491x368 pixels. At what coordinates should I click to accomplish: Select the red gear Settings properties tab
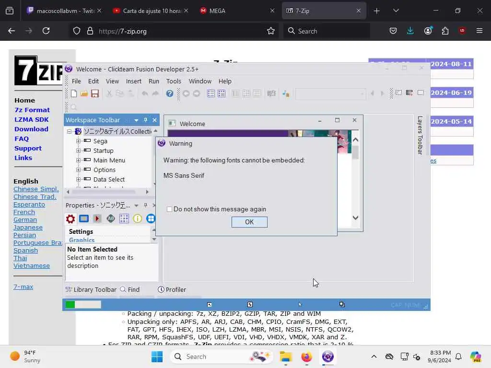(70, 218)
